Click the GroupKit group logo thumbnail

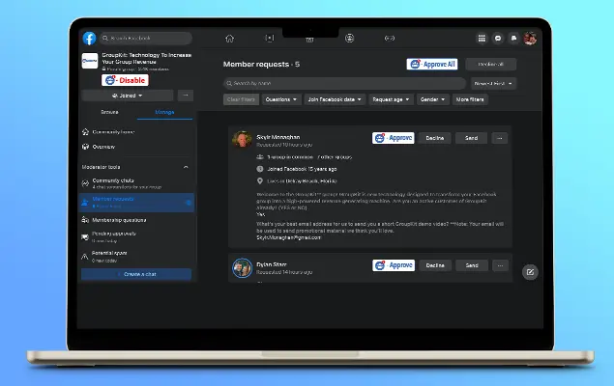(90, 61)
